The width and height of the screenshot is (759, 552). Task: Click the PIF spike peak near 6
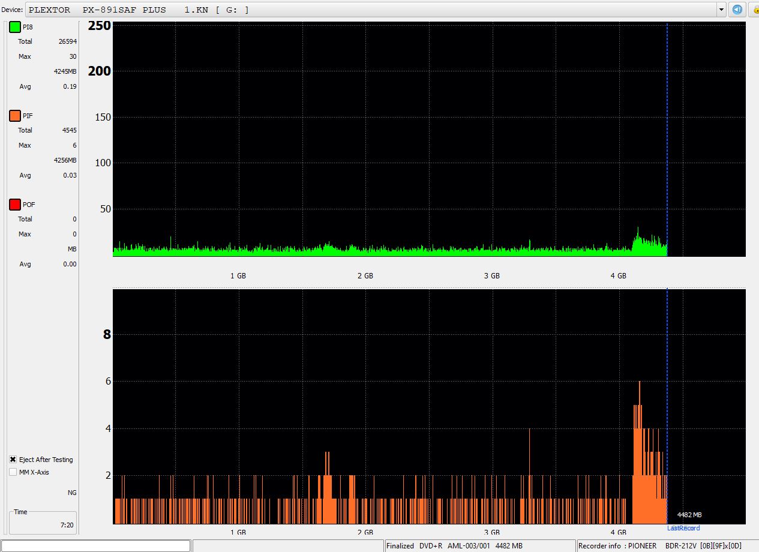coord(640,383)
